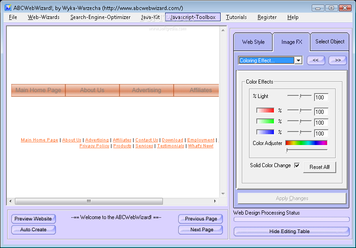
Task: Click the preview vertical scrollbar up arrow
Action: [x=223, y=30]
